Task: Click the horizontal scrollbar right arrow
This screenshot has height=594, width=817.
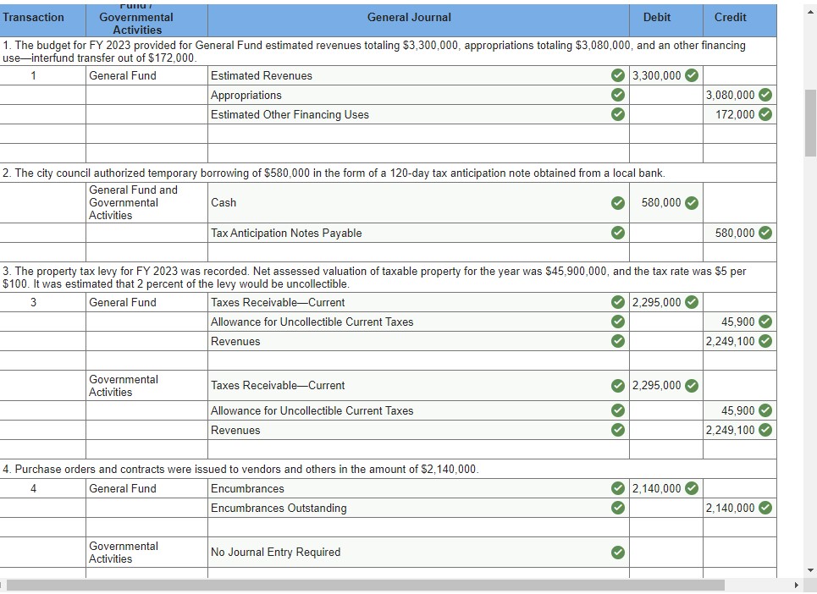Action: (796, 584)
